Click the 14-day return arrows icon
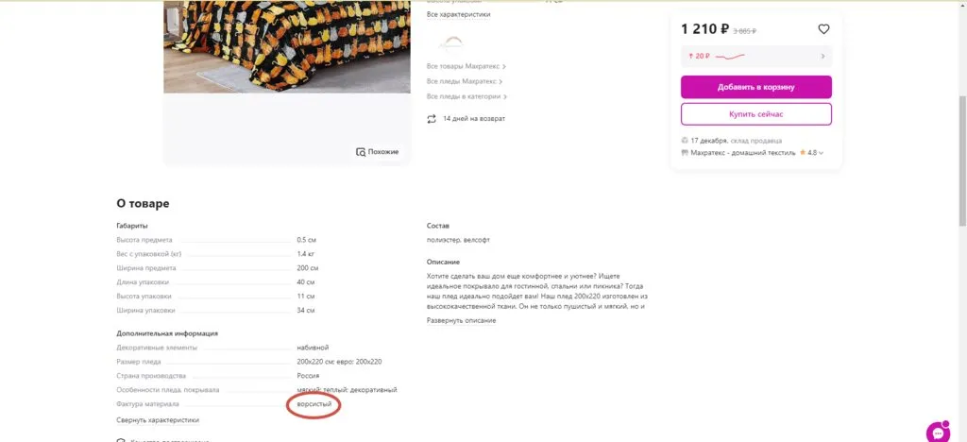Screen dimensions: 967x442 point(432,119)
